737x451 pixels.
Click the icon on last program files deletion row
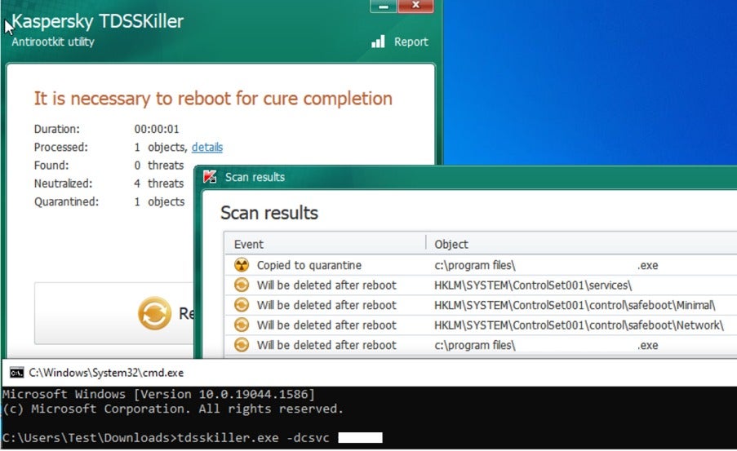[x=242, y=345]
